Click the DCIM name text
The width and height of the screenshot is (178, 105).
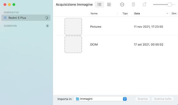coord(94,45)
